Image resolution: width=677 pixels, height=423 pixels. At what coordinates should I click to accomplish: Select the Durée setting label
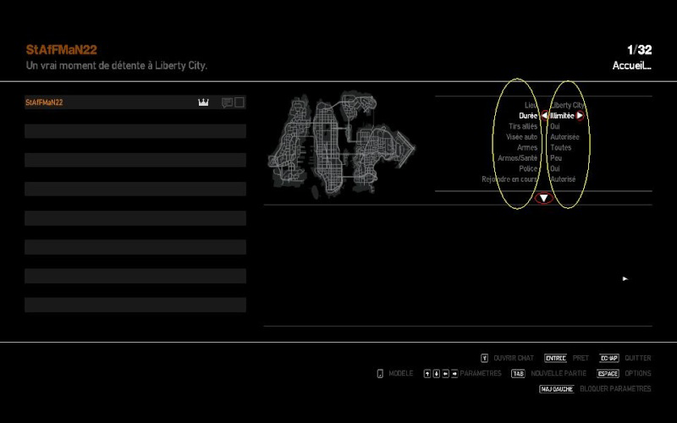click(x=528, y=116)
